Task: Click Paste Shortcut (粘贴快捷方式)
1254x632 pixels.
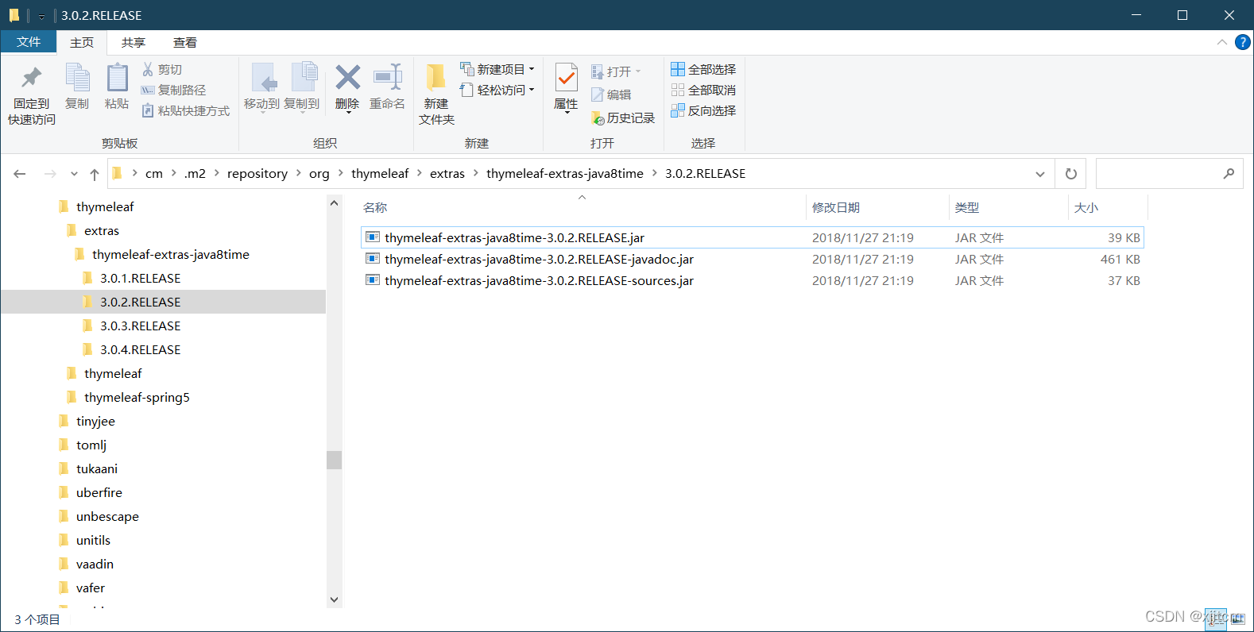Action: pos(186,110)
